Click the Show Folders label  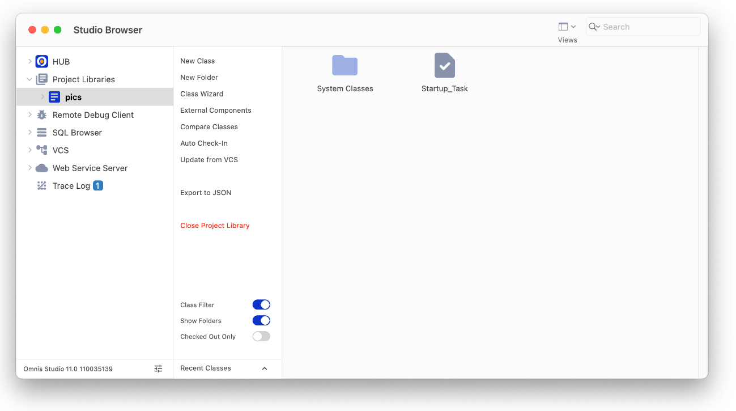pyautogui.click(x=201, y=321)
